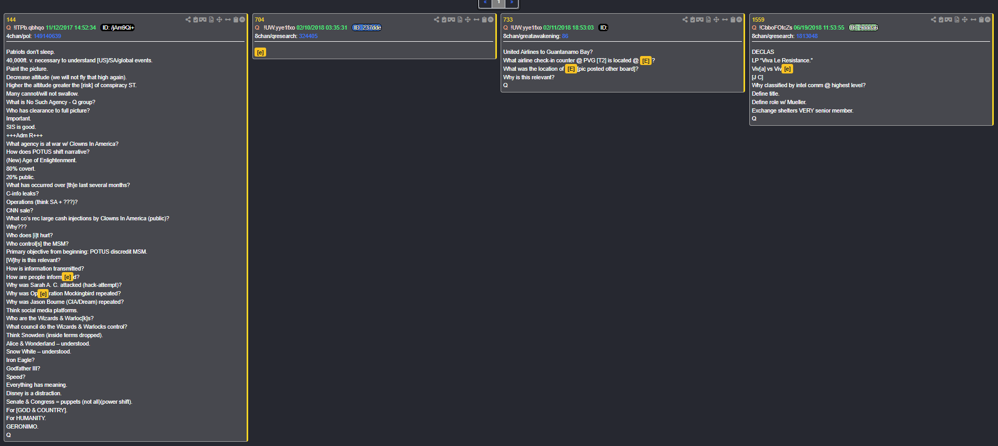Click tripcode !ITPb.qbhqo on post 144
Viewport: 998px width, 446px height.
[x=29, y=27]
